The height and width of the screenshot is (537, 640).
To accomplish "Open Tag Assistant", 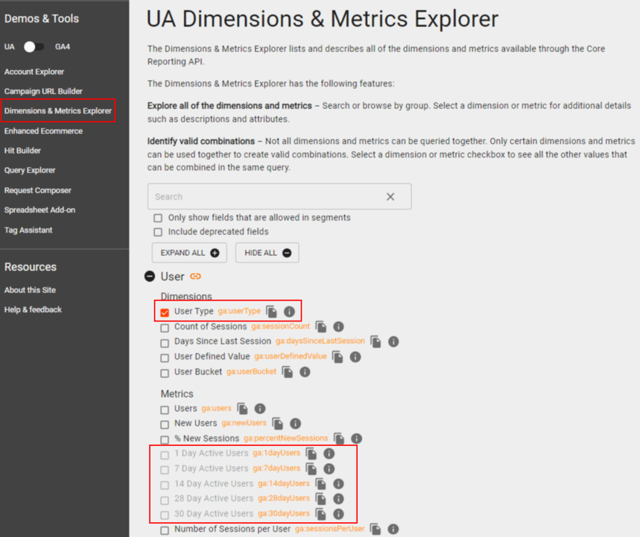I will (28, 230).
